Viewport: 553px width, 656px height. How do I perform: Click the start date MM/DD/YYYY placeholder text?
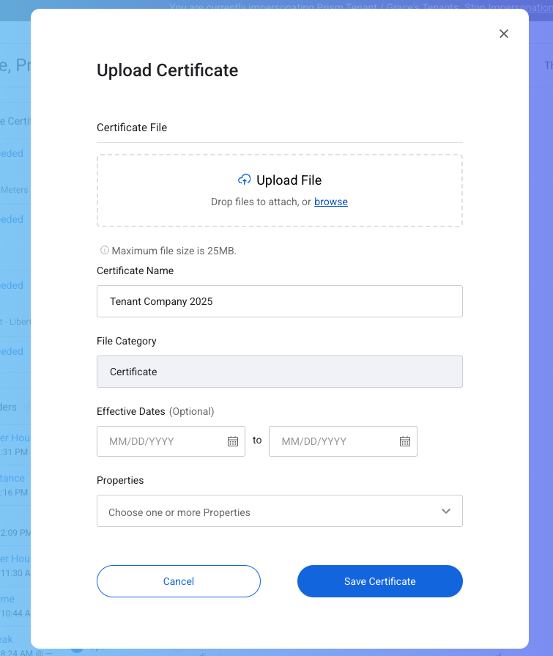click(141, 441)
